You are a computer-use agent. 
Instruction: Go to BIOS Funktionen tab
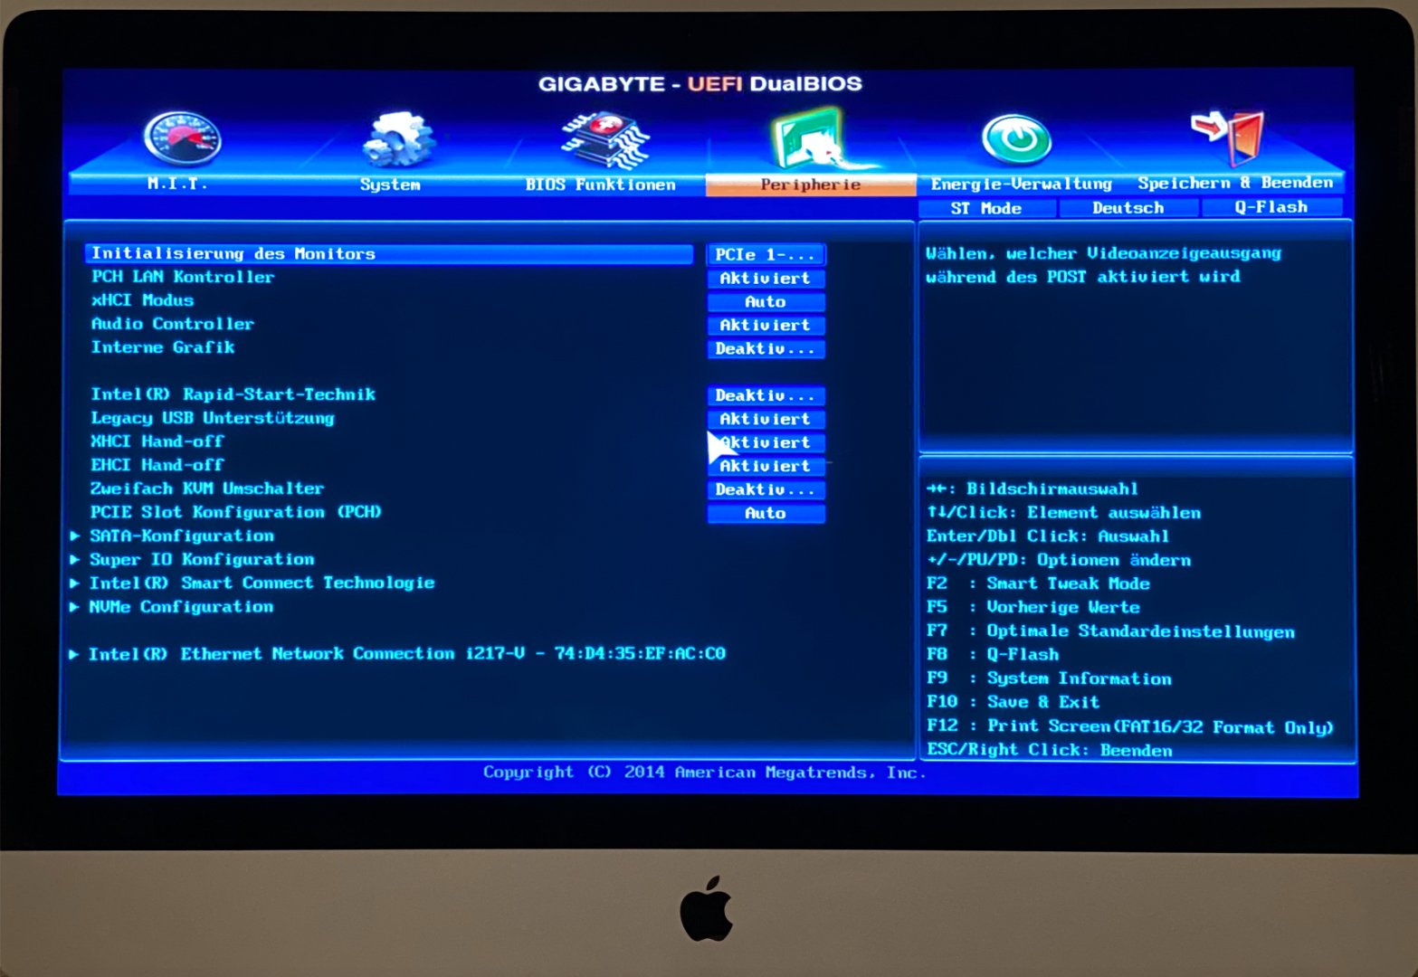[x=601, y=185]
